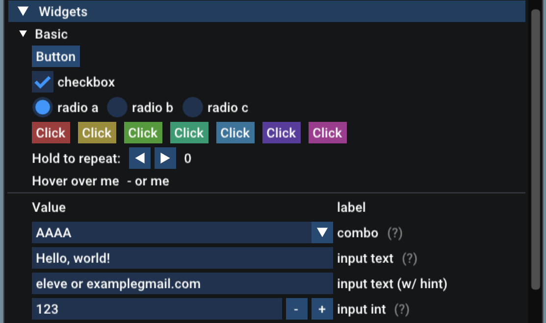Click the green Click button
This screenshot has width=546, height=323.
pos(143,132)
